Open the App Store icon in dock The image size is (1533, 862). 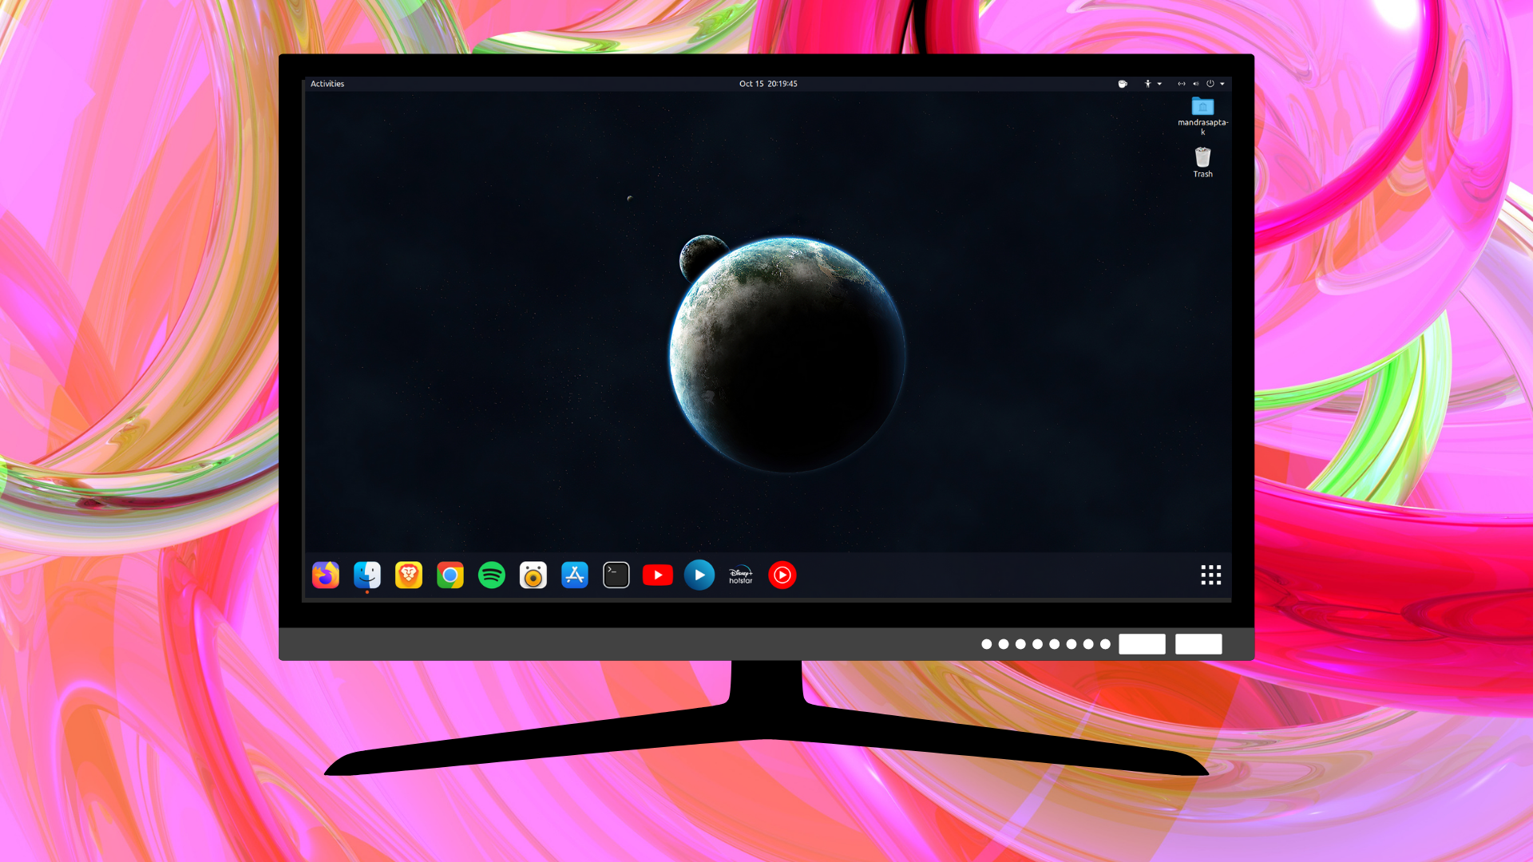(574, 575)
